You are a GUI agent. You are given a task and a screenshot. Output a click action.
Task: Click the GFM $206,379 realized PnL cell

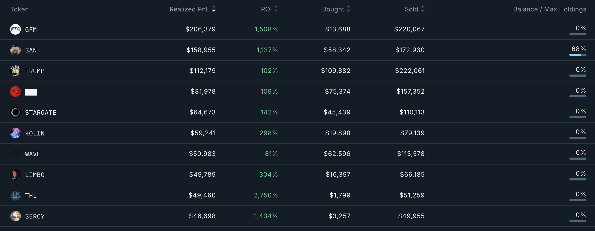pyautogui.click(x=200, y=29)
